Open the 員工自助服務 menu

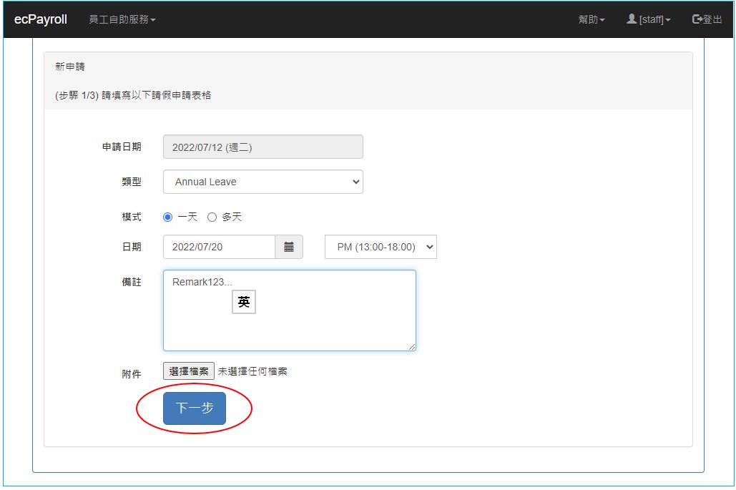[122, 19]
